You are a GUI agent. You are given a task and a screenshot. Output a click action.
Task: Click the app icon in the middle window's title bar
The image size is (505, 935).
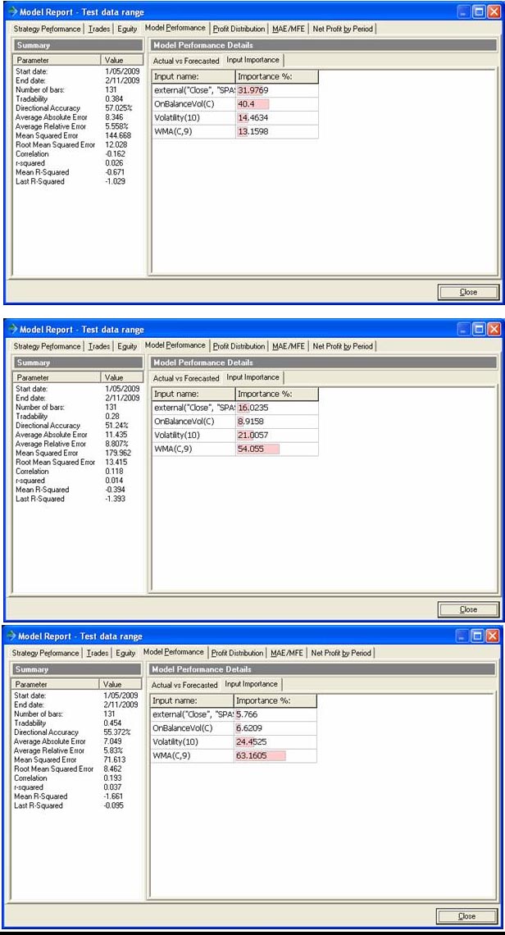click(11, 330)
